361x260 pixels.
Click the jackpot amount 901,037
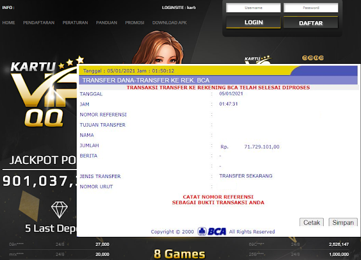click(x=40, y=181)
